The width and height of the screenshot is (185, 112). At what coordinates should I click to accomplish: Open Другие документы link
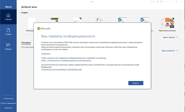[x=170, y=51]
